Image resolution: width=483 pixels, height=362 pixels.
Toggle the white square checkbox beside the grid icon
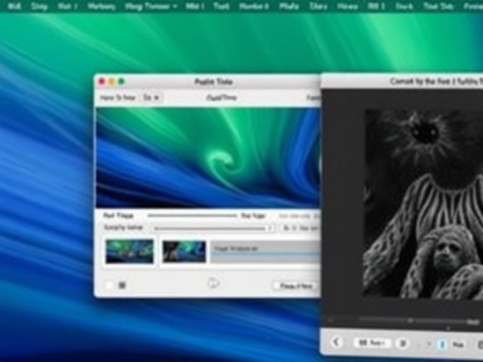coord(109,285)
